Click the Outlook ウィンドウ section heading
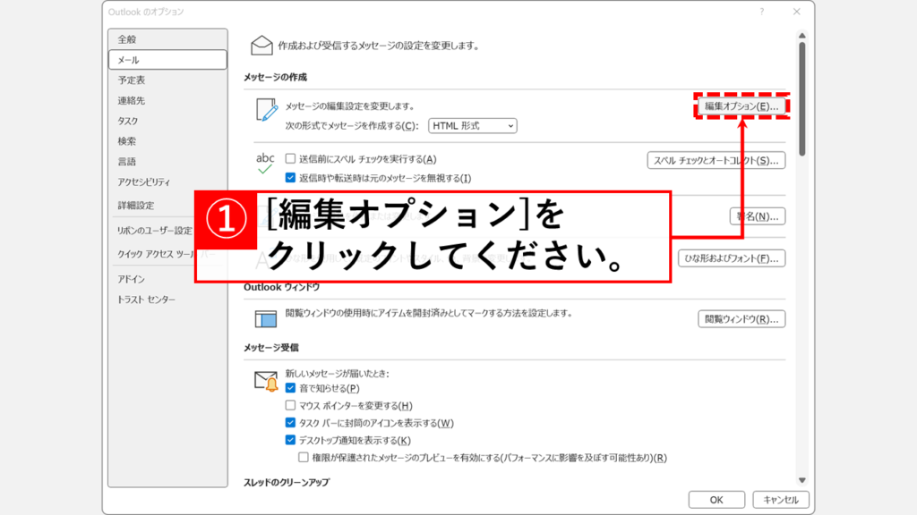This screenshot has height=515, width=917. (282, 287)
